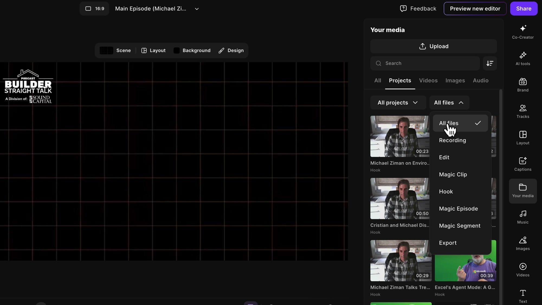
Task: Click the sort order icon beside search
Action: pyautogui.click(x=490, y=63)
